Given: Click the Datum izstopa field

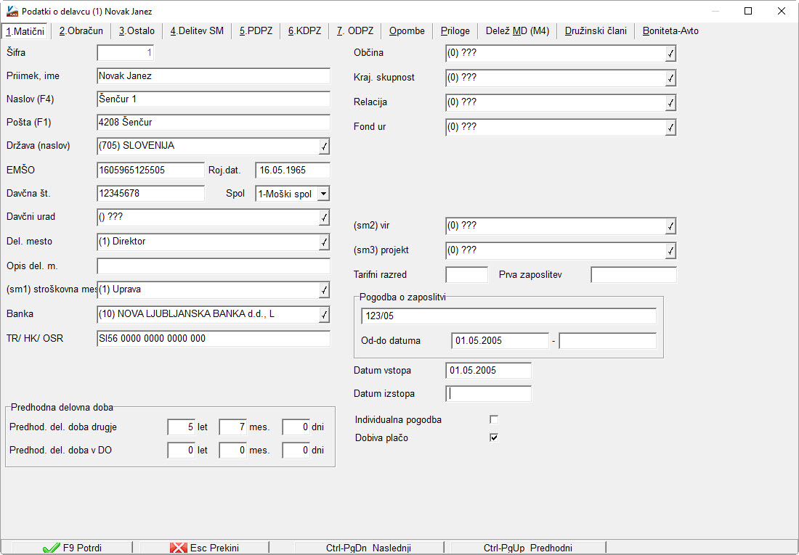Looking at the screenshot, I should pos(488,394).
